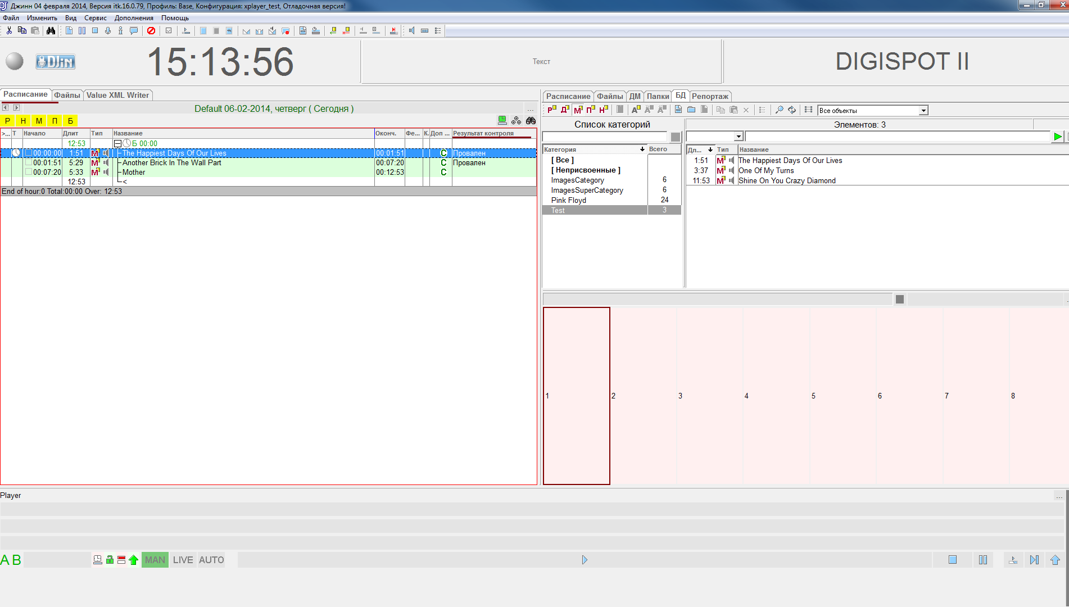Click the player skip-to-next button
This screenshot has width=1069, height=607.
(1034, 560)
